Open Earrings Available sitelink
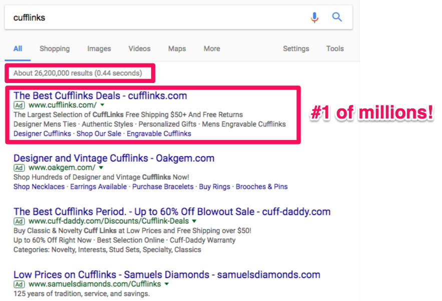The height and width of the screenshot is (301, 442). tap(99, 186)
